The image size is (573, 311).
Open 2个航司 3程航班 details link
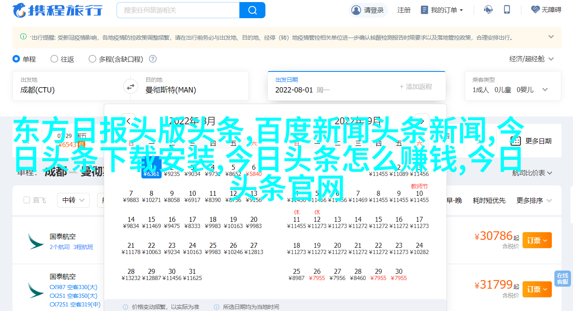point(71,247)
